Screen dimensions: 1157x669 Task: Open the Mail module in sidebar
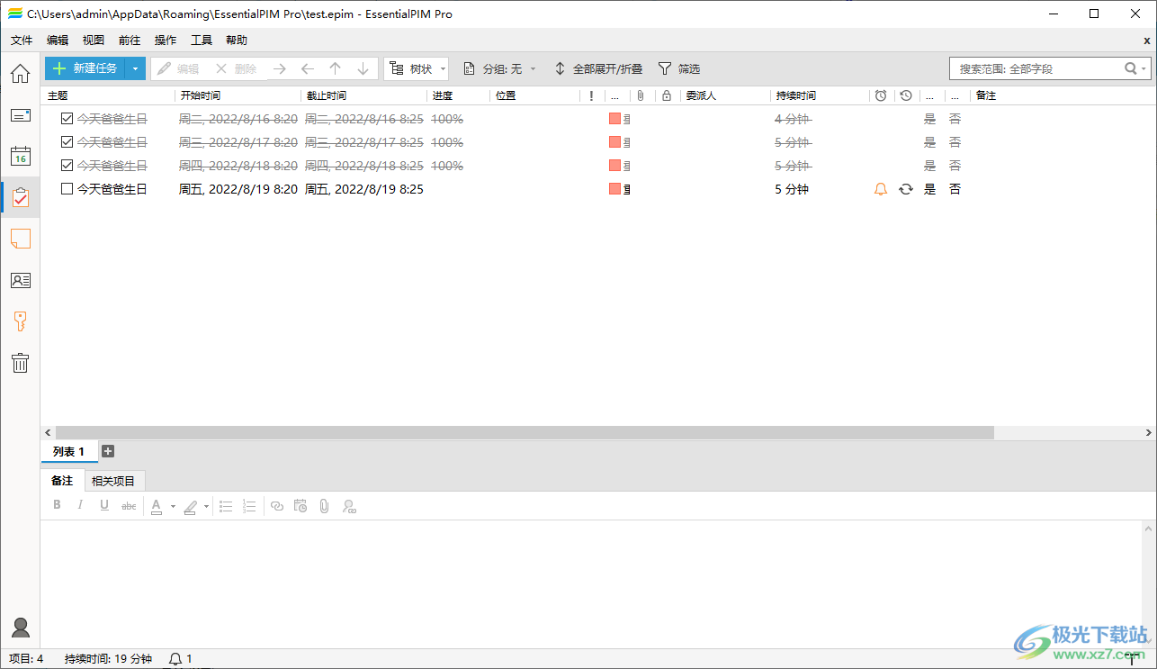pyautogui.click(x=20, y=115)
